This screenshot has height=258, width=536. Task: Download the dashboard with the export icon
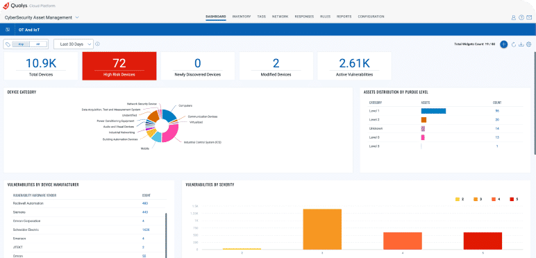coord(521,44)
